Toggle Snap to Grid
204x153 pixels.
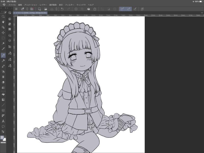(135, 9)
